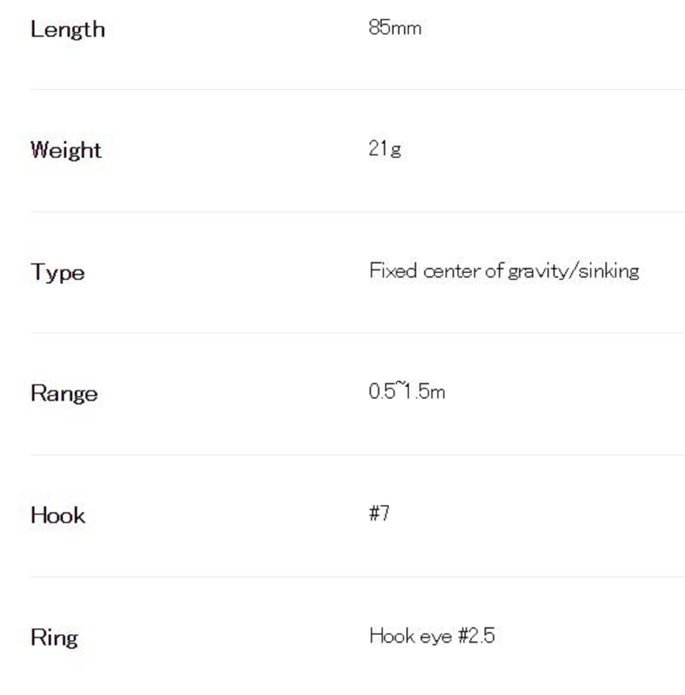Click the Weight specification label
The width and height of the screenshot is (685, 695).
(x=66, y=150)
